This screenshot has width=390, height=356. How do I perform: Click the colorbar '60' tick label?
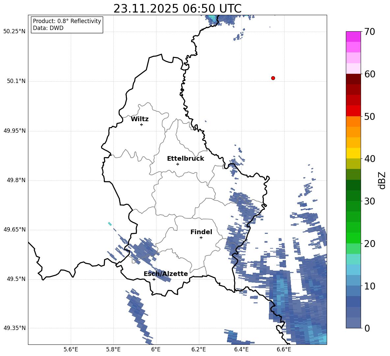tap(370, 74)
